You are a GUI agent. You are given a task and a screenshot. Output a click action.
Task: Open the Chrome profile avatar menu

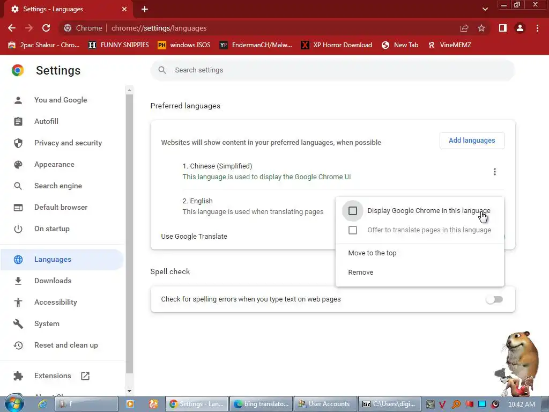coord(520,28)
